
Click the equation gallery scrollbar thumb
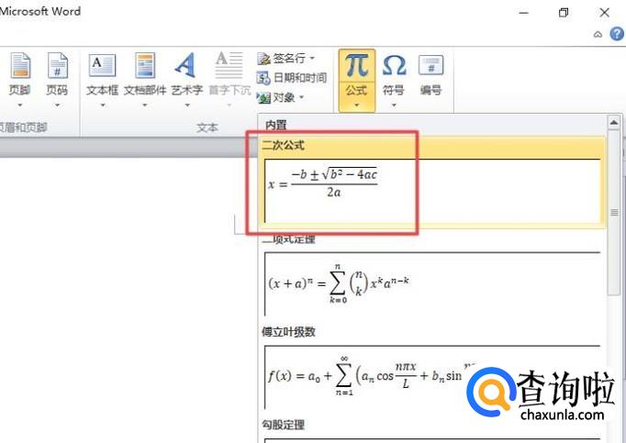pos(614,212)
